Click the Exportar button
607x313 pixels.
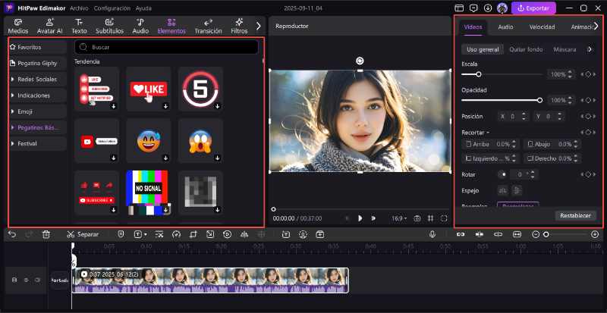click(x=533, y=8)
